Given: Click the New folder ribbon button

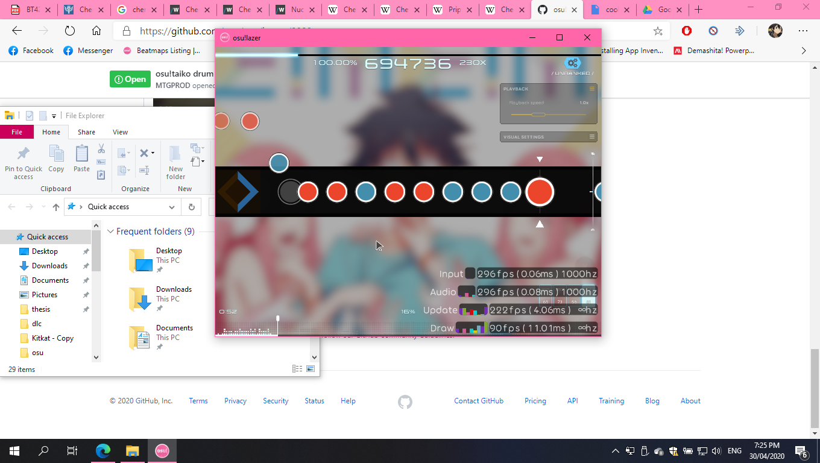Looking at the screenshot, I should 175,162.
